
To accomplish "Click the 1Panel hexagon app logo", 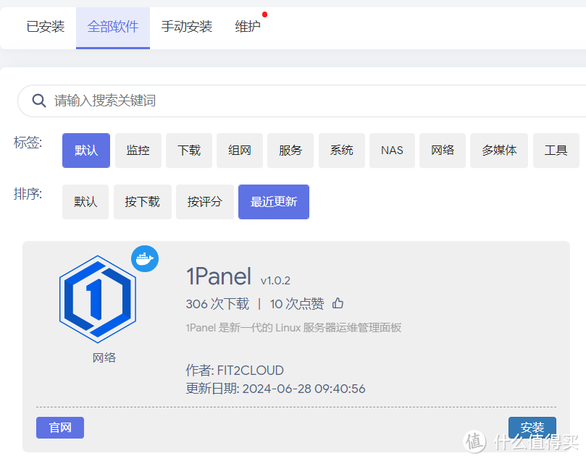I will (x=97, y=297).
